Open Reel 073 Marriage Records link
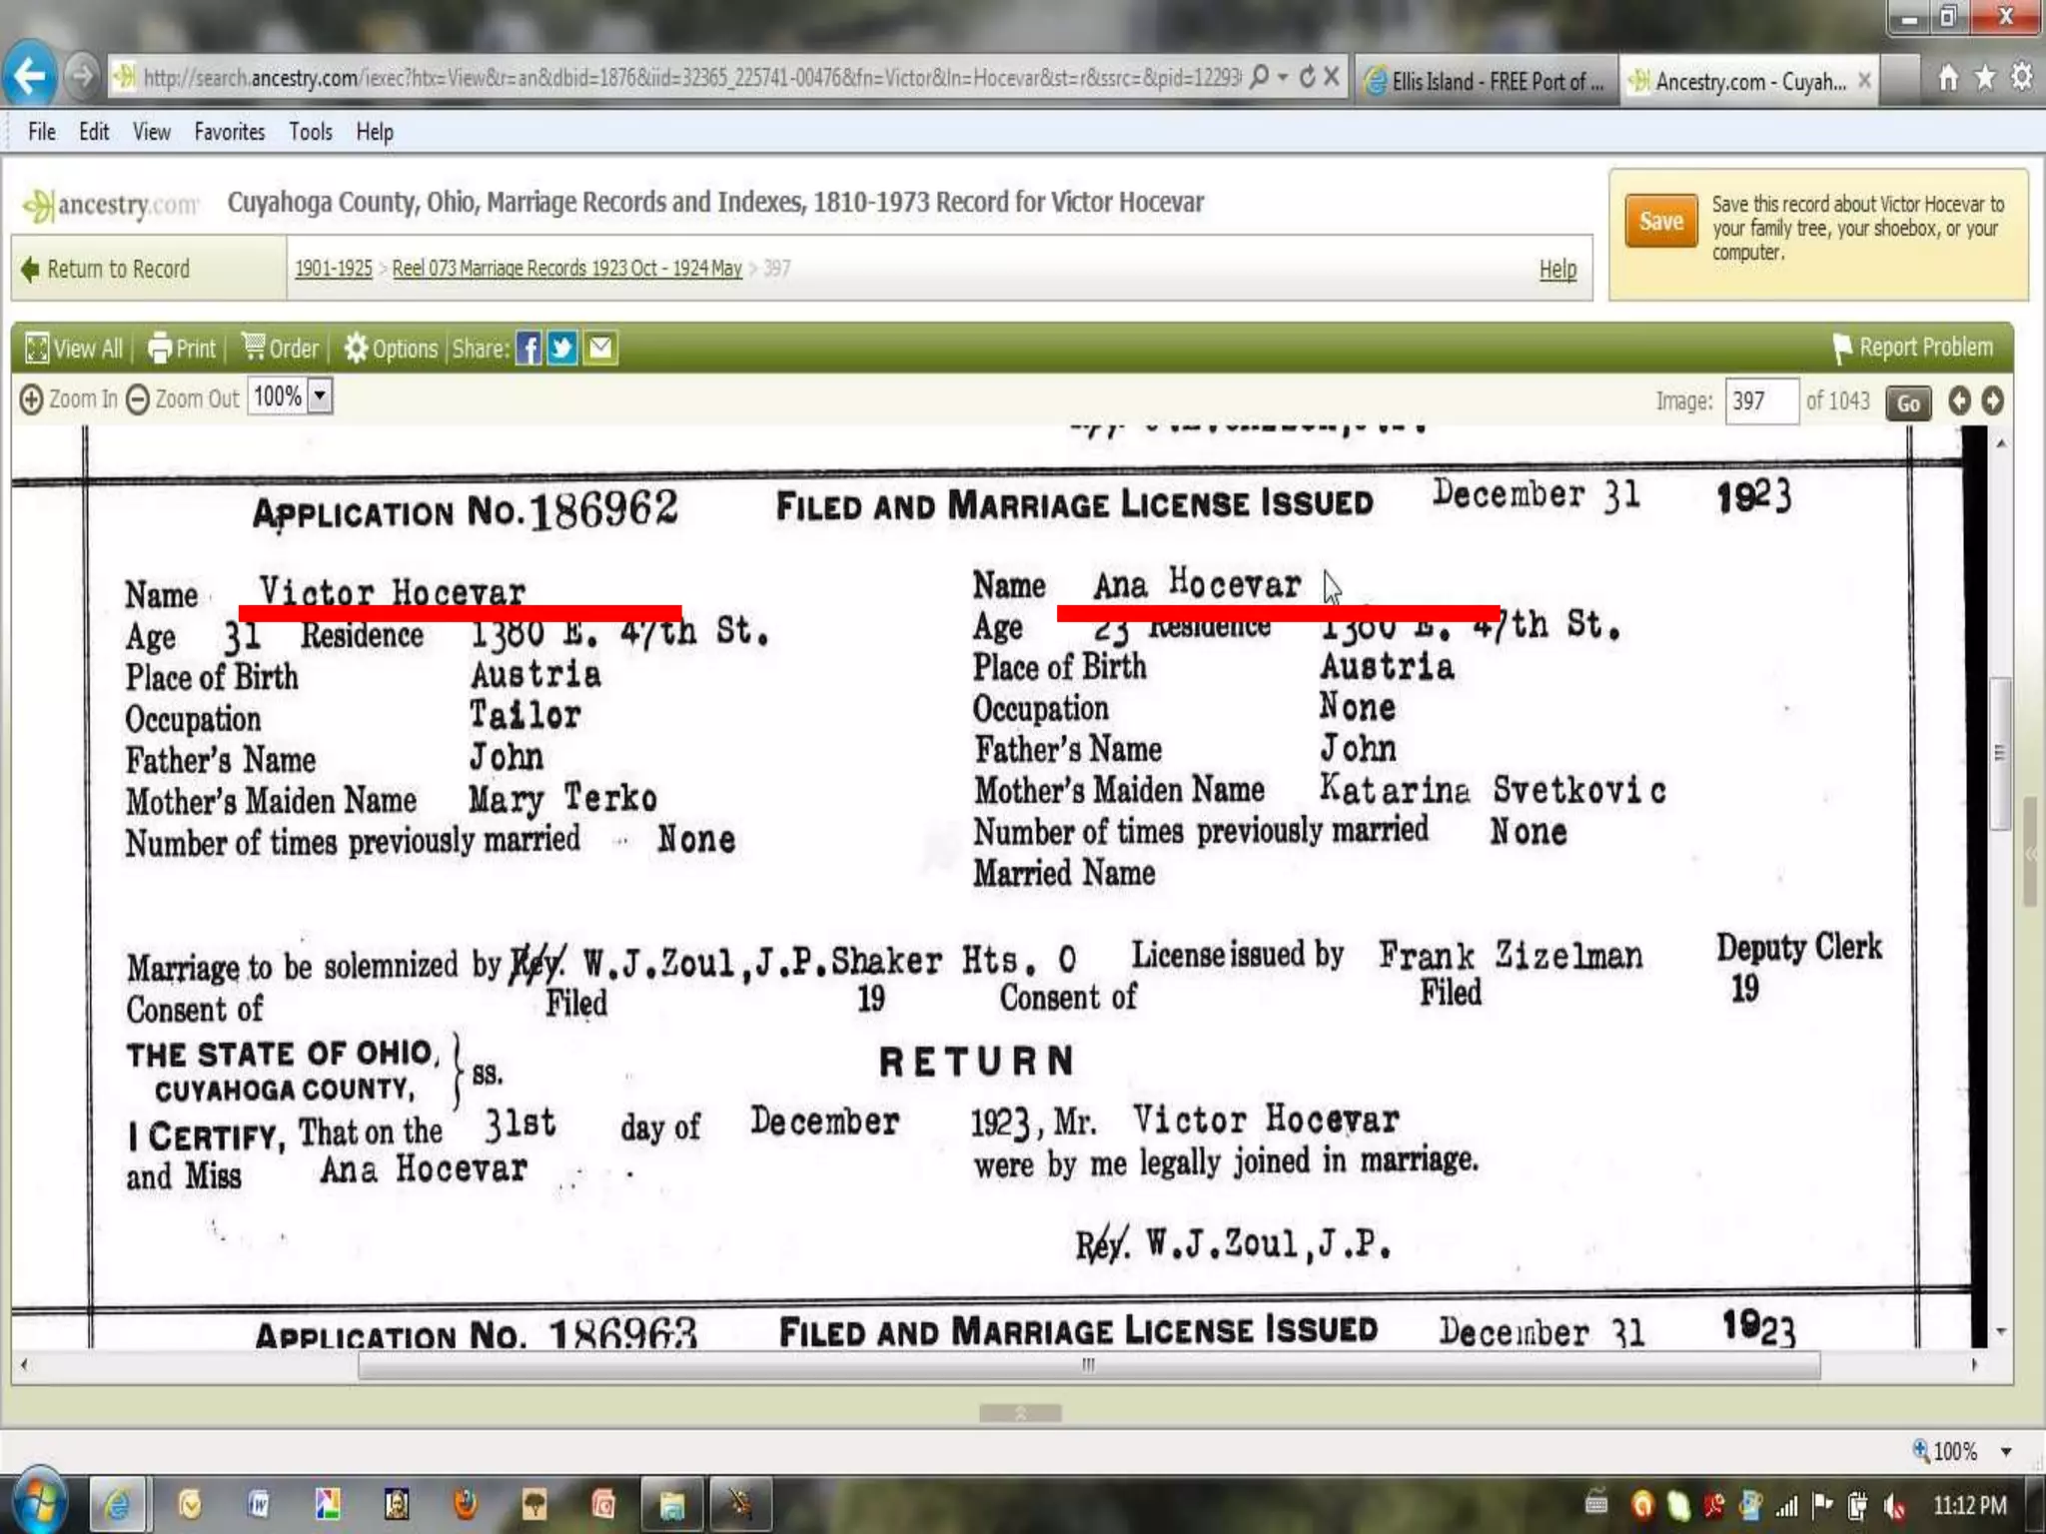The image size is (2046, 1534). click(566, 269)
